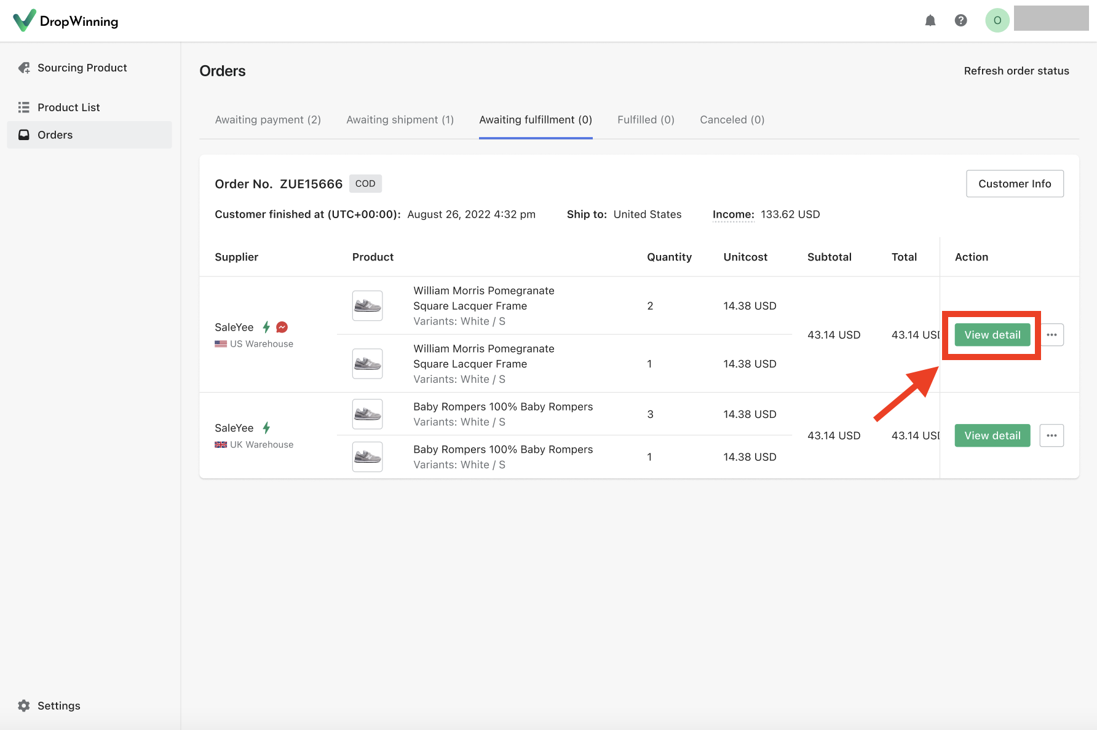
Task: Click the Income label
Action: (x=733, y=214)
